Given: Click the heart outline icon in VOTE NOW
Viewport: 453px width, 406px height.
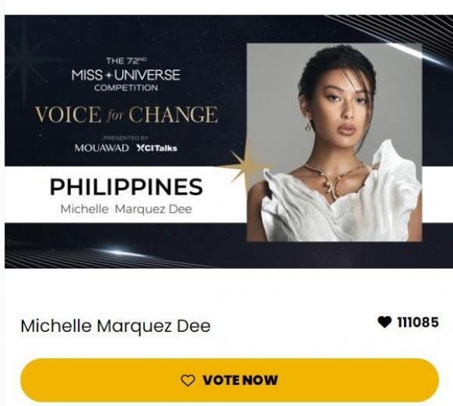Looking at the screenshot, I should (188, 380).
